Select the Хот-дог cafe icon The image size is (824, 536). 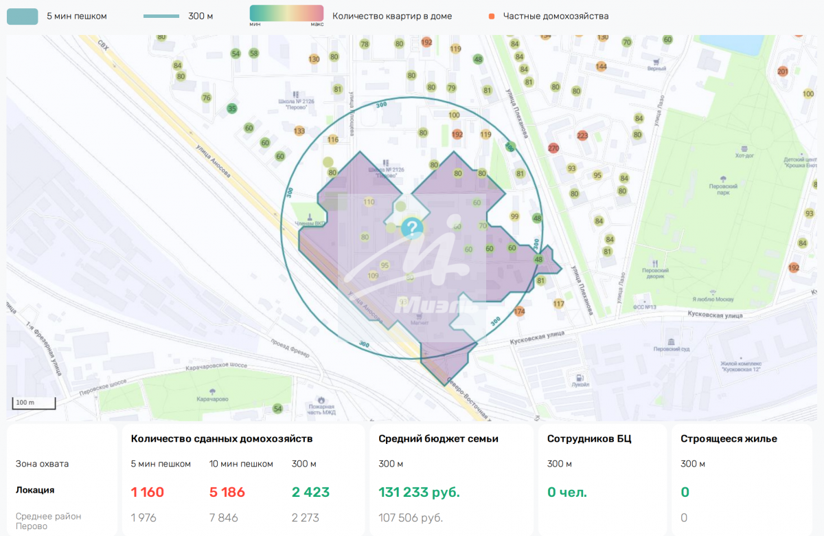[744, 148]
